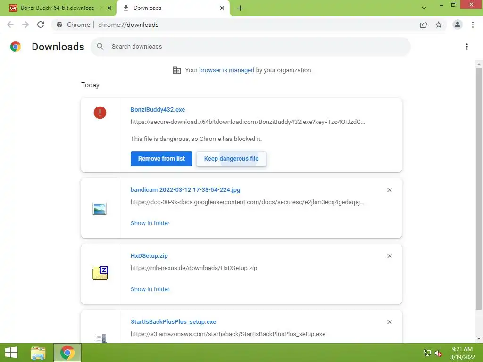Close the Downloads tab
483x362 pixels.
(x=222, y=8)
